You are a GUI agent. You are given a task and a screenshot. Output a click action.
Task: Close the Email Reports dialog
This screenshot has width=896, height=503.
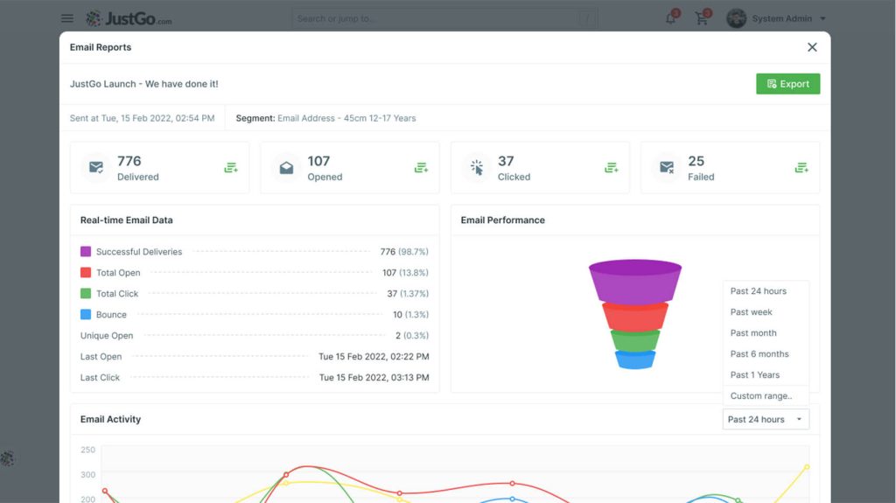point(812,47)
